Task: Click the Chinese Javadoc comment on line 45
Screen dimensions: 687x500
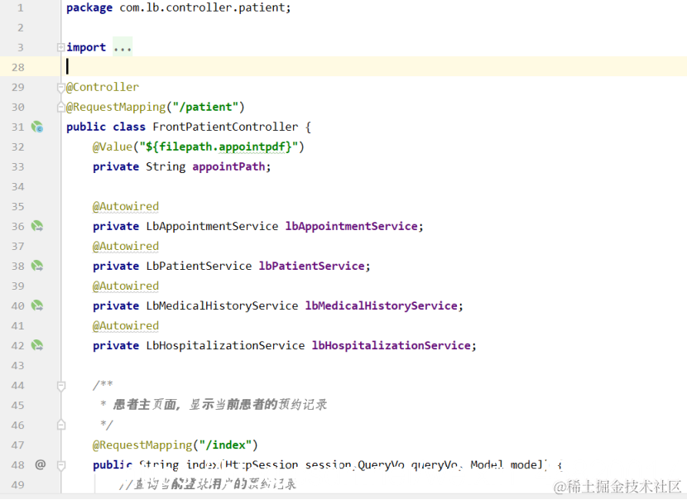Action: (x=220, y=405)
